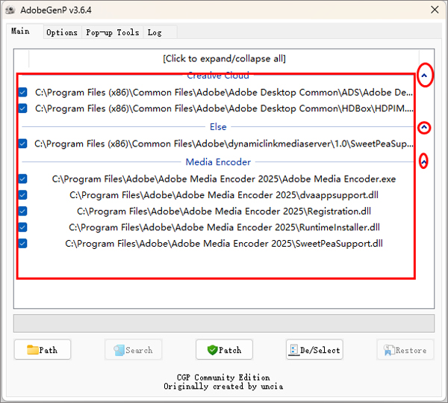This screenshot has height=403, width=448.
Task: Uncheck Media Encoder 2025 SweetPeaSupport.dll checkbox
Action: tap(22, 244)
